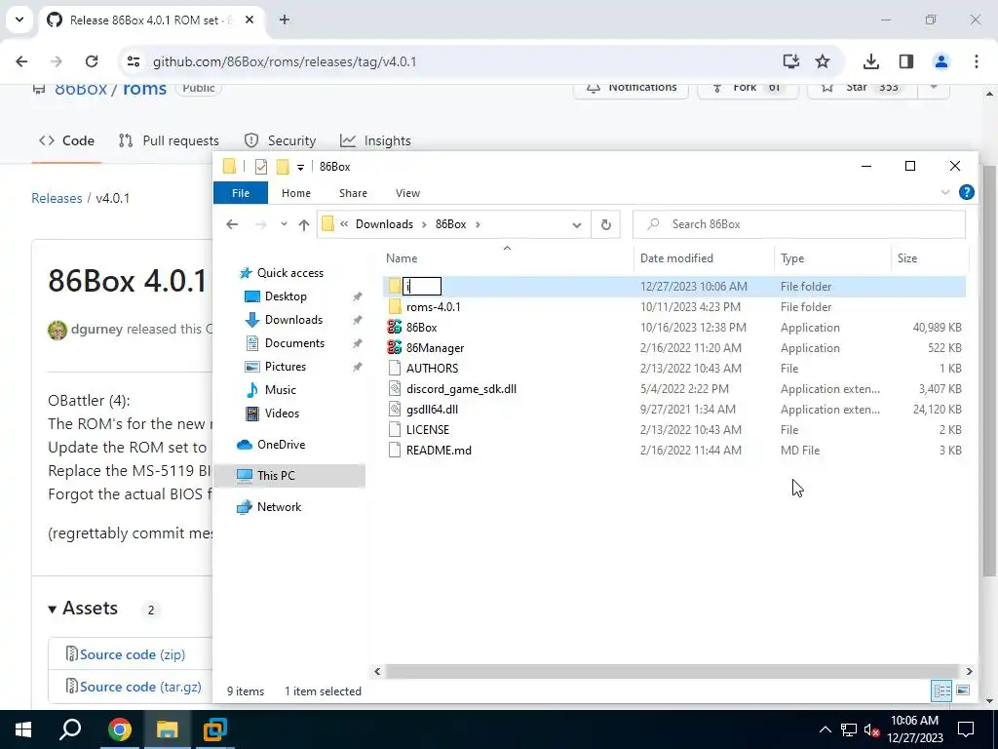The image size is (998, 749).
Task: Refresh the 86Box folder view
Action: point(606,224)
